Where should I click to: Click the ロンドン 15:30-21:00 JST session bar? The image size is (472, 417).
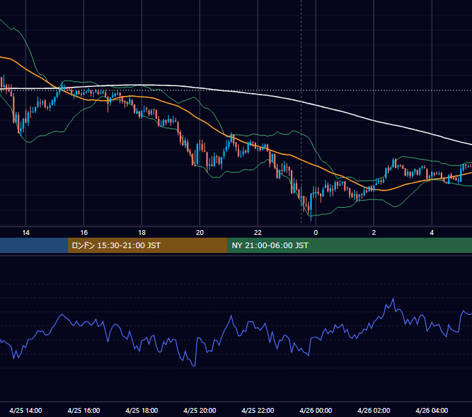pyautogui.click(x=147, y=245)
